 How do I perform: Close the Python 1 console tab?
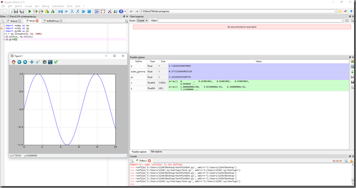click(x=150, y=160)
